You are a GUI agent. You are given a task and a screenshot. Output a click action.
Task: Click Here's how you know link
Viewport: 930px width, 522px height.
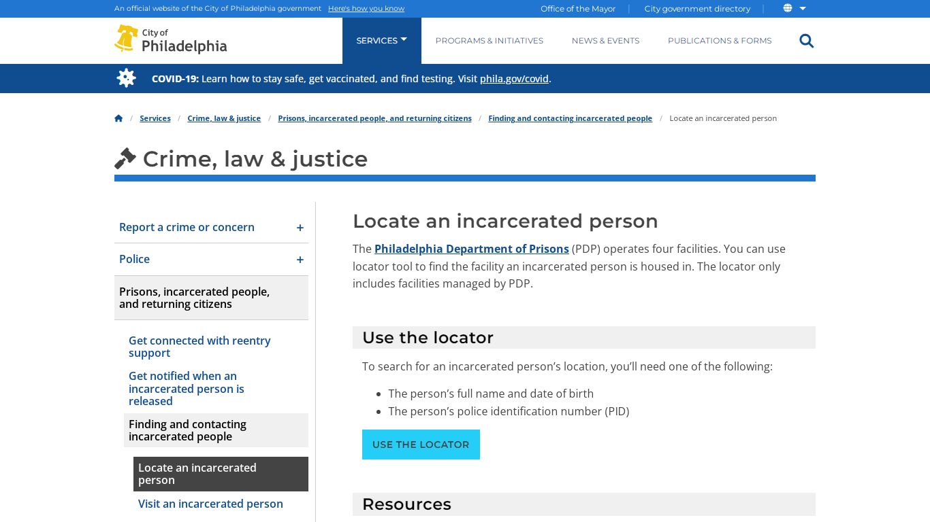[x=366, y=9]
